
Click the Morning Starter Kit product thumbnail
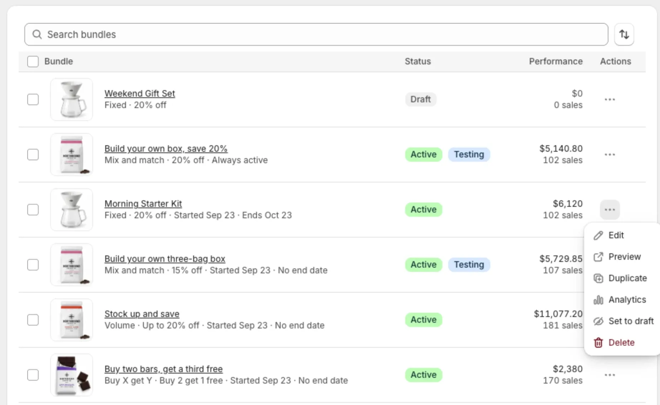point(72,210)
